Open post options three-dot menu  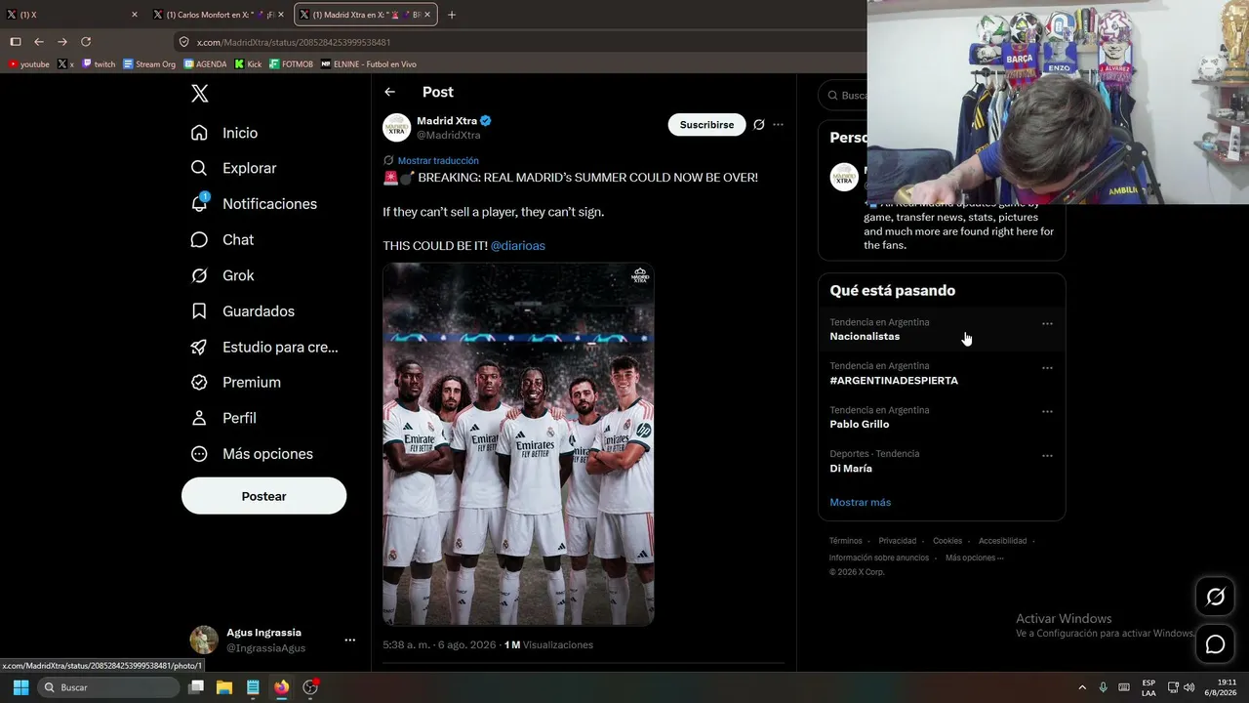coord(778,125)
